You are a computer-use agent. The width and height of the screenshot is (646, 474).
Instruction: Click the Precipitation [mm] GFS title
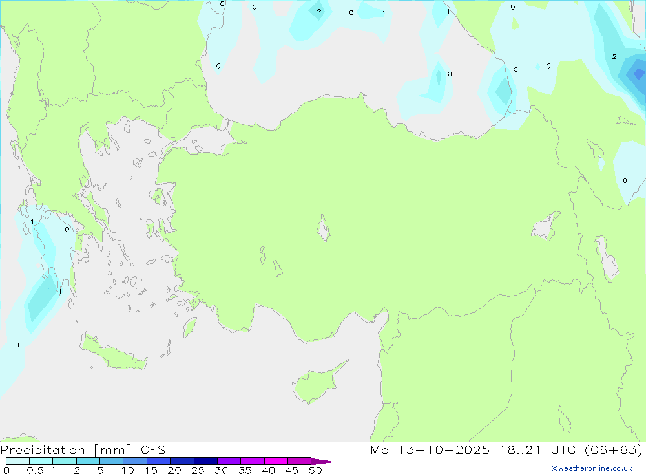coord(83,449)
